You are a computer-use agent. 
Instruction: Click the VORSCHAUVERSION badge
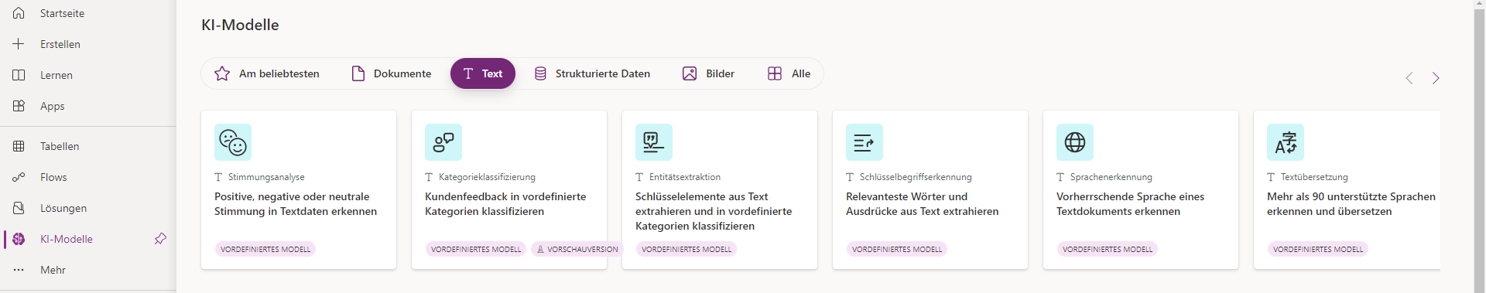coord(577,249)
